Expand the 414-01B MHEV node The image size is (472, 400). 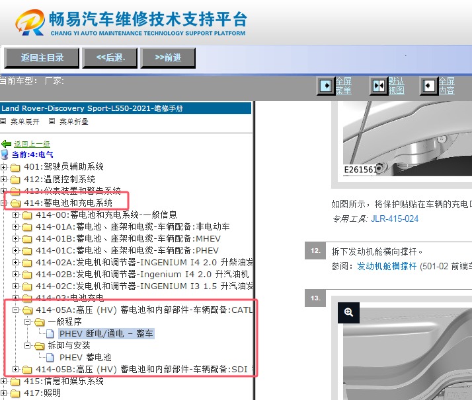pyautogui.click(x=15, y=239)
